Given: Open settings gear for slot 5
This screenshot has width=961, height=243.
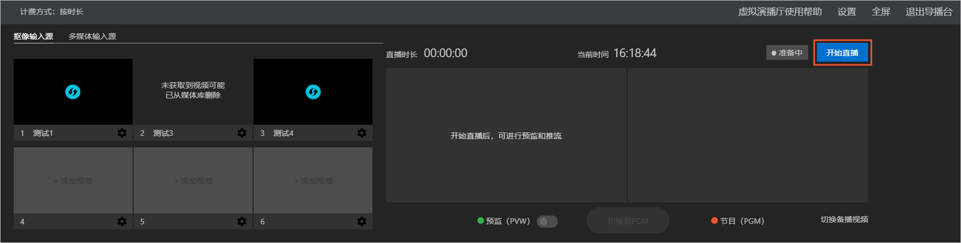Looking at the screenshot, I should (x=242, y=222).
